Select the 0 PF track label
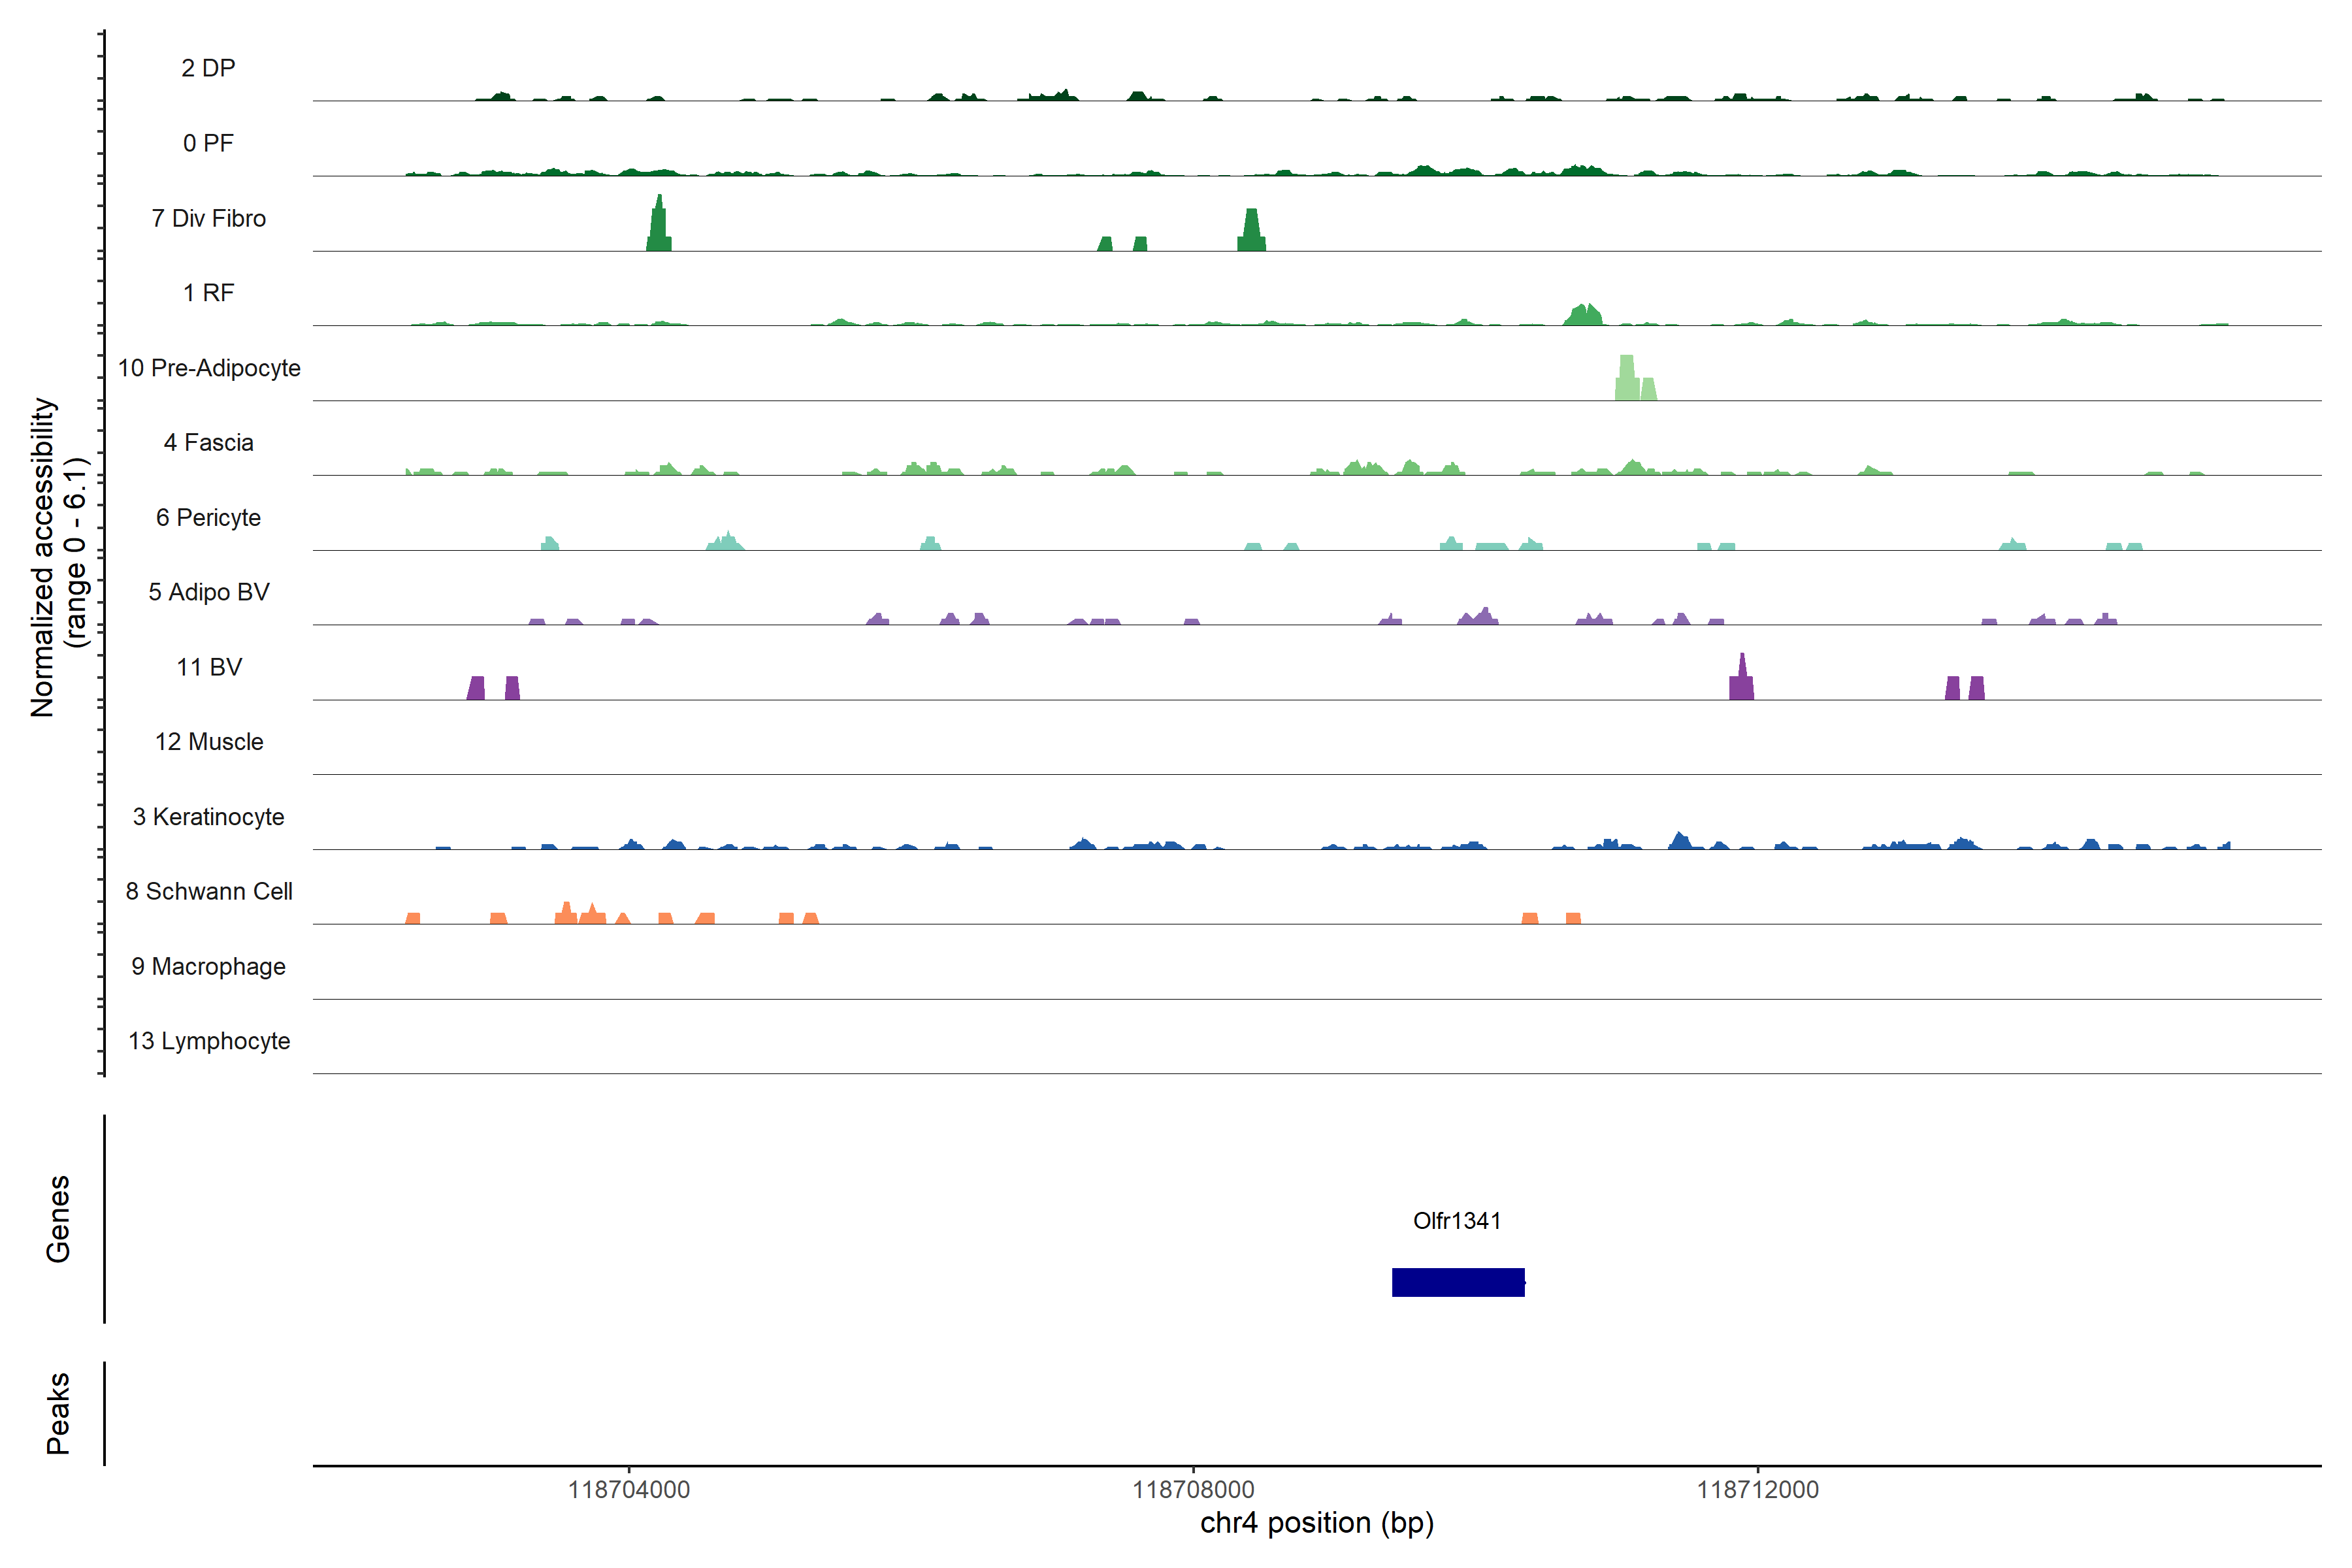2352x1568 pixels. coord(208,143)
